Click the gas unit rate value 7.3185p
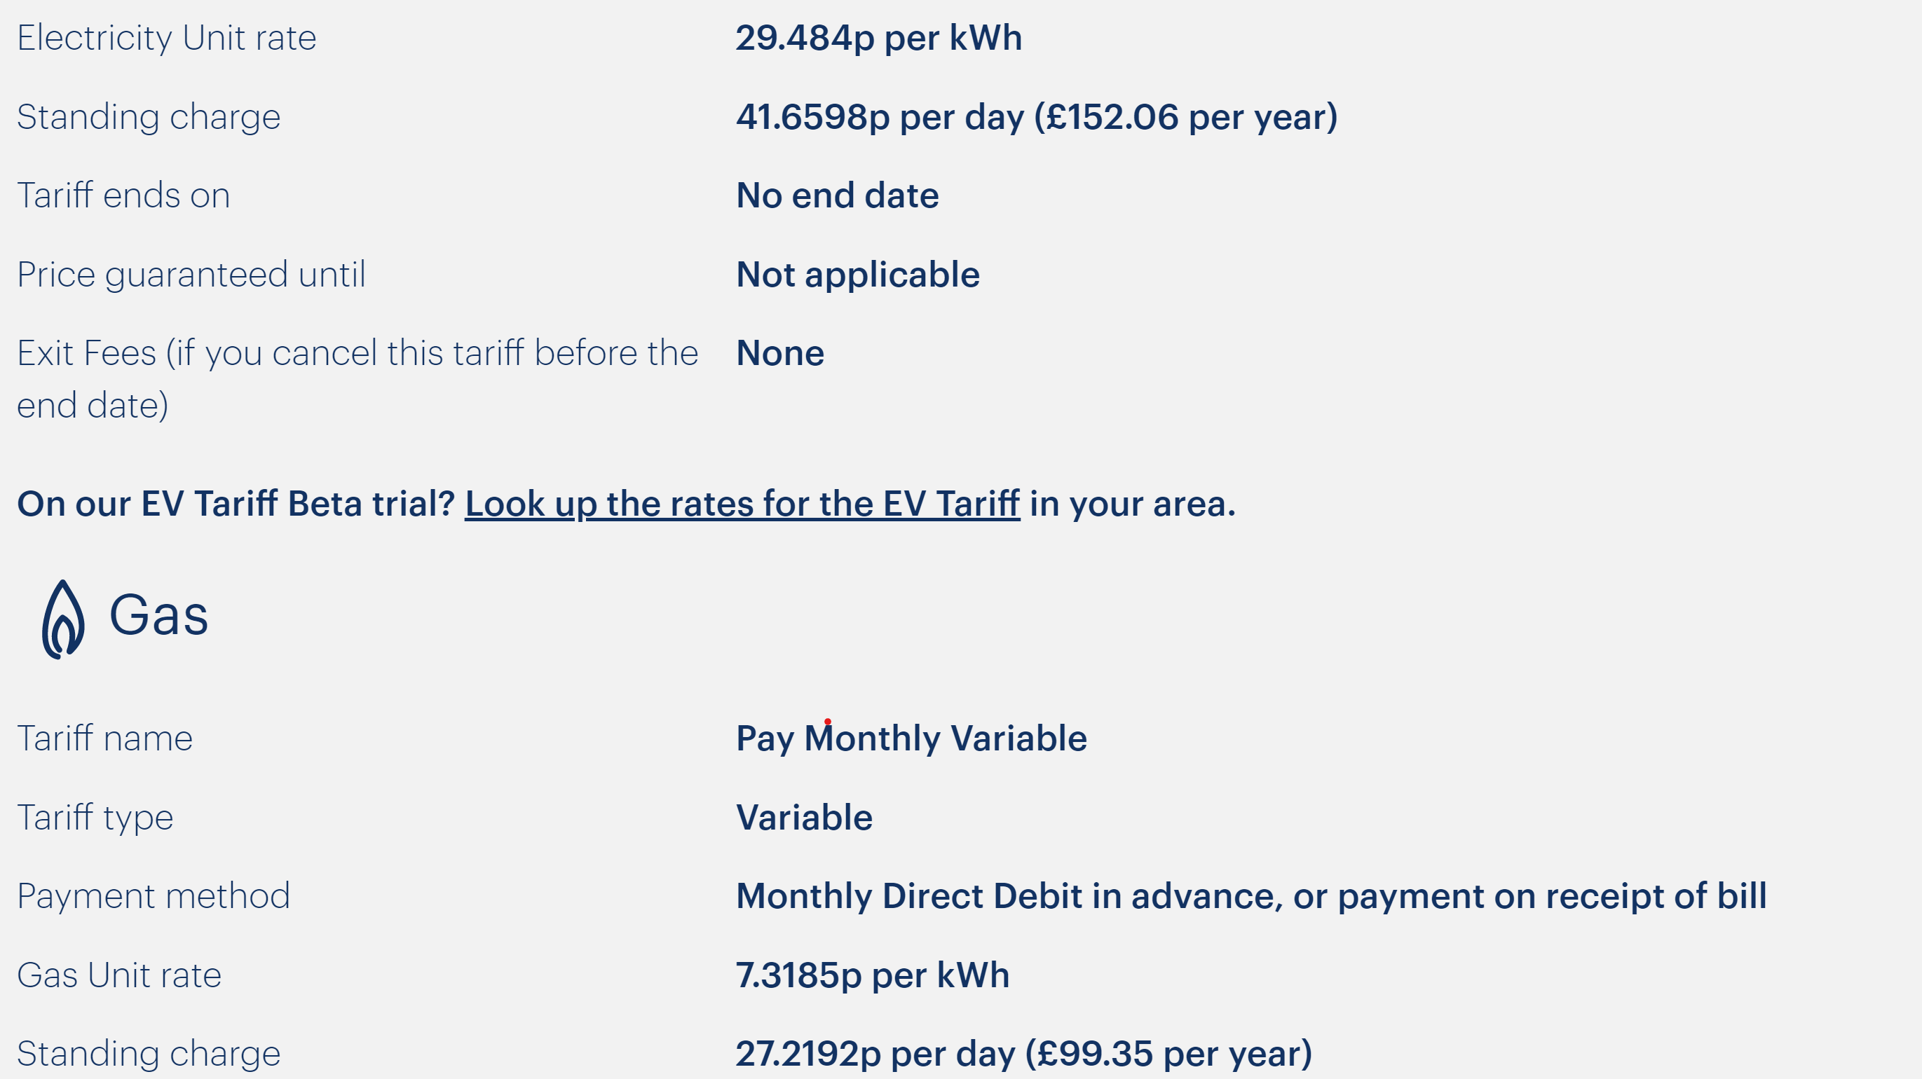 click(872, 975)
